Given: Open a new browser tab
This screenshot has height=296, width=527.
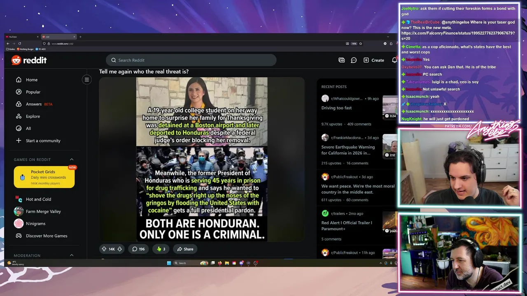Looking at the screenshot, I should [x=80, y=37].
